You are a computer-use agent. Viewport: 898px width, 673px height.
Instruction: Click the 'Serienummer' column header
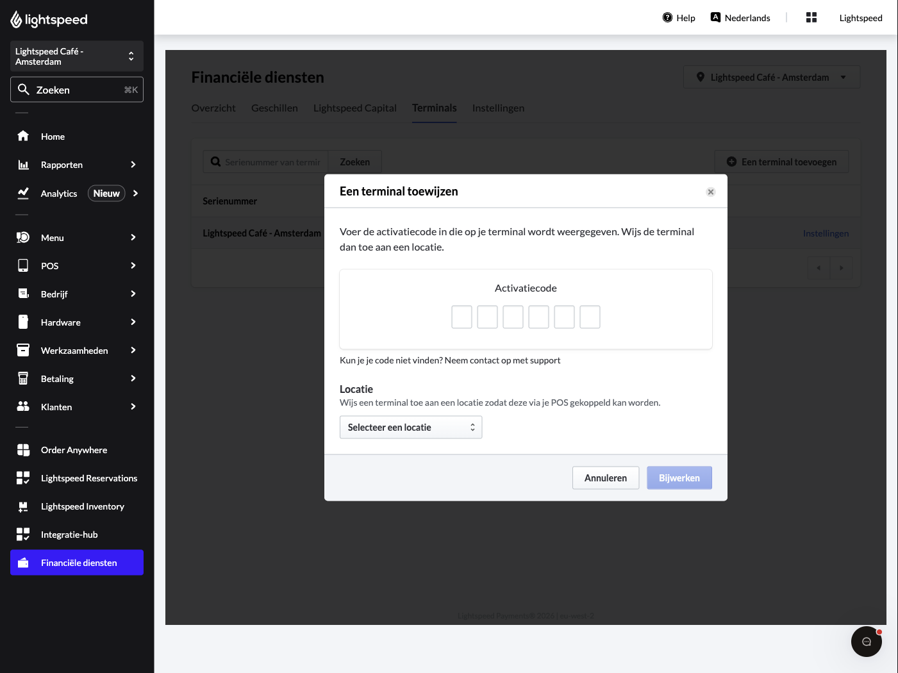[x=230, y=201]
